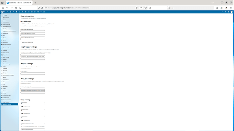Viewport: 234px width, 131px height.
Task: Open the user avatar menu in the header
Action: [x=232, y=12]
